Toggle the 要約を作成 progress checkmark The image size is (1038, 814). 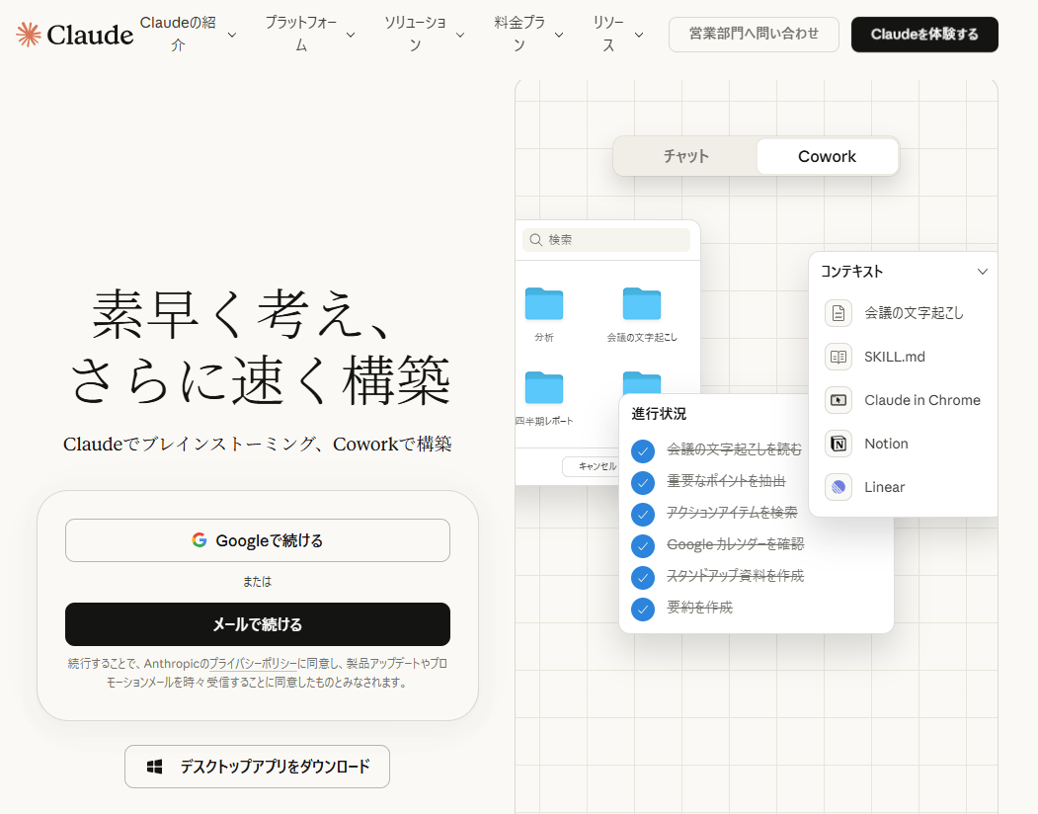pos(643,610)
